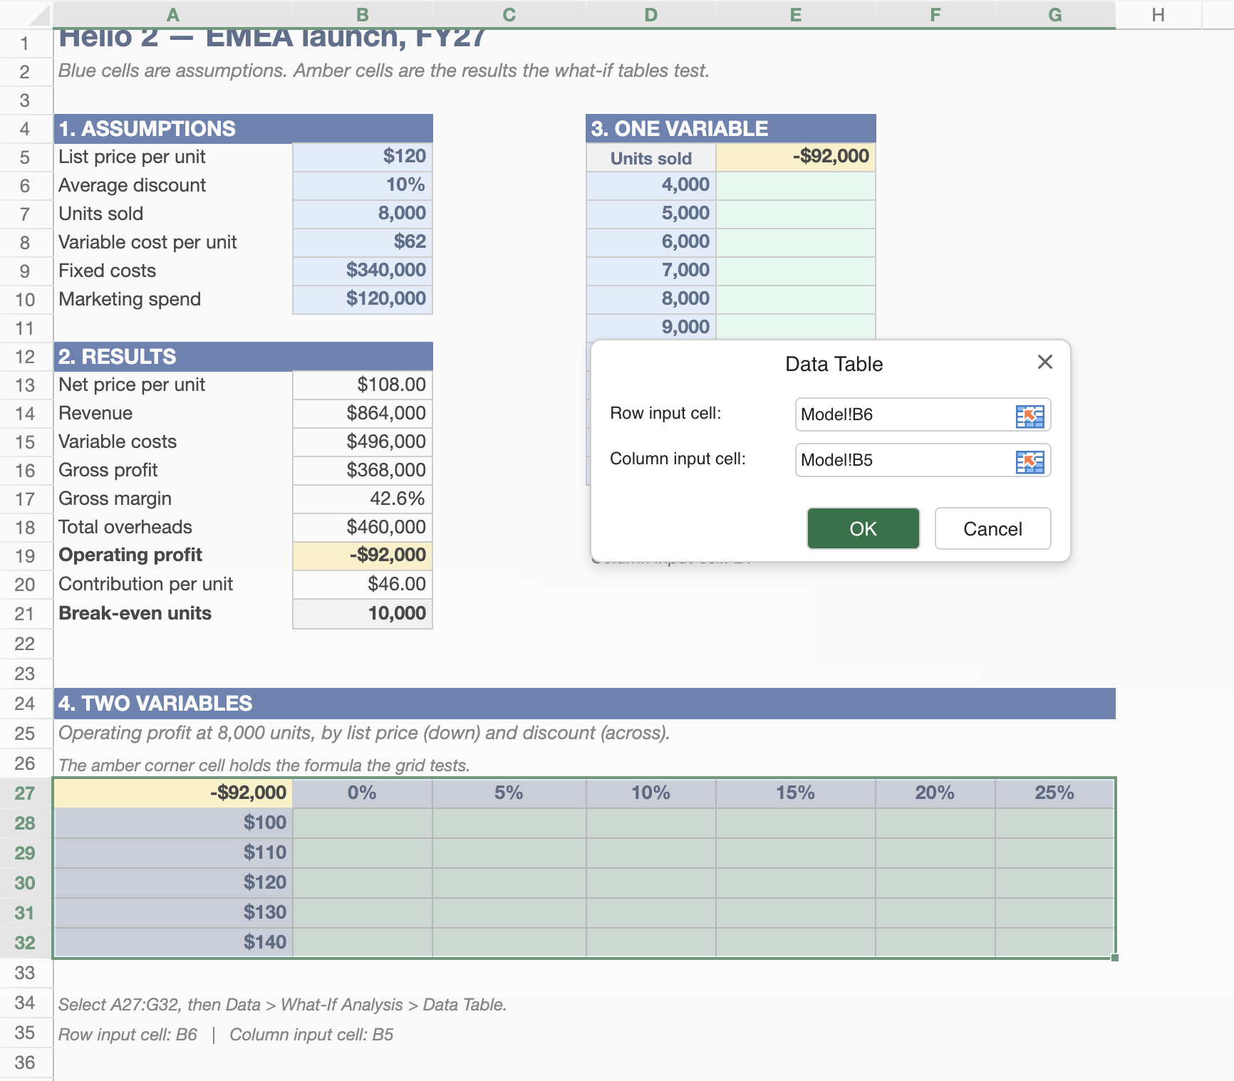Select column E header
Image resolution: width=1234 pixels, height=1081 pixels.
(795, 14)
